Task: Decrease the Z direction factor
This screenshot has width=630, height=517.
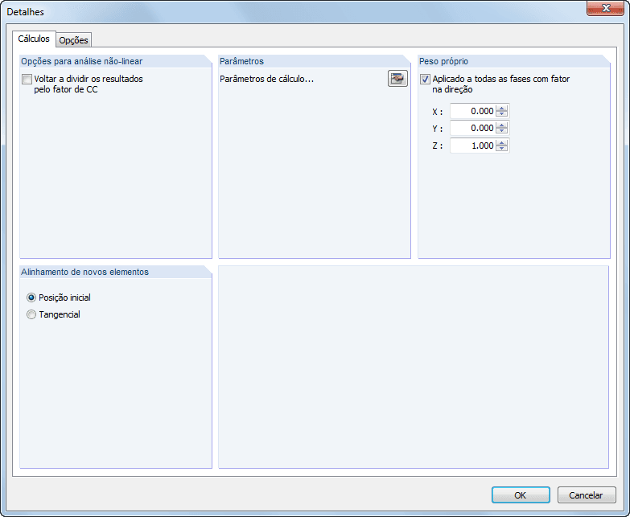Action: [501, 149]
